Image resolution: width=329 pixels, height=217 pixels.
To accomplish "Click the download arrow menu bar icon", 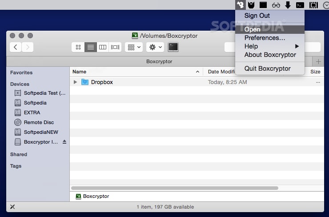I will pos(288,5).
